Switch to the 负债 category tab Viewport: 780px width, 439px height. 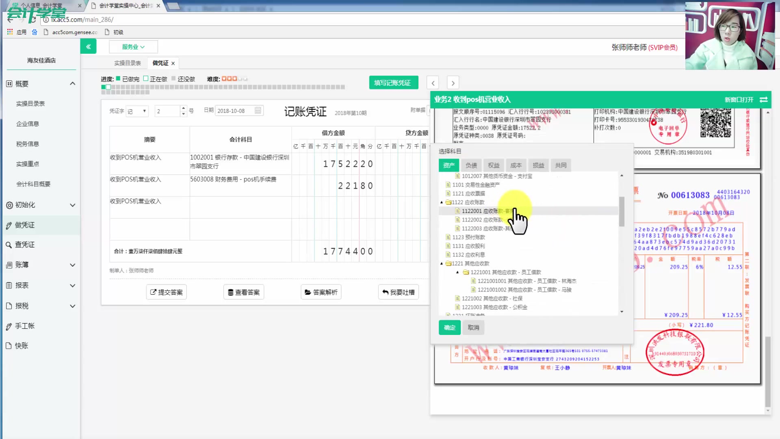coord(471,165)
